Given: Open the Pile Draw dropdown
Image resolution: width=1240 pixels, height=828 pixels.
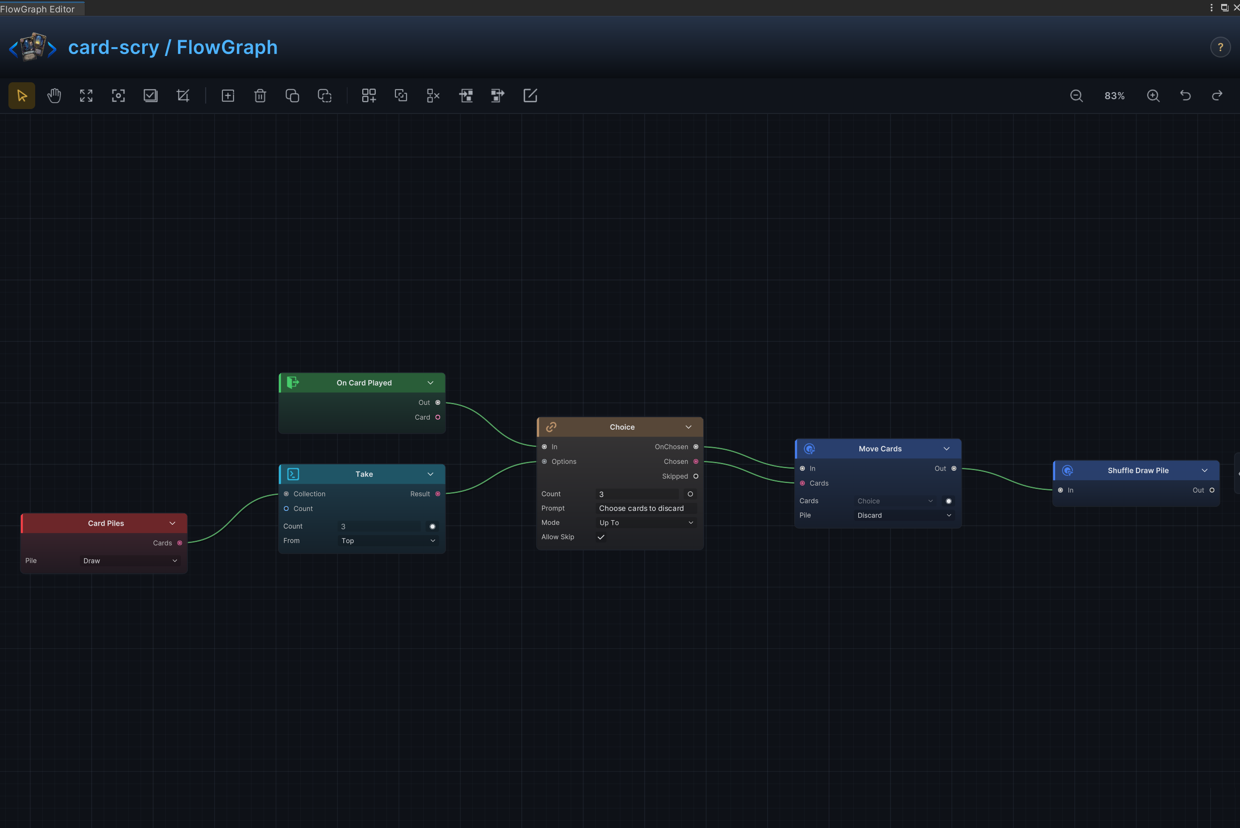Looking at the screenshot, I should 130,561.
